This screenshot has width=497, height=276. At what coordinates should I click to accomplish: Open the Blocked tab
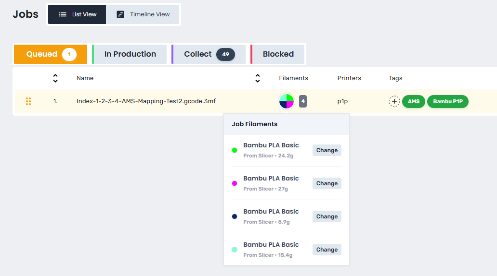pyautogui.click(x=277, y=54)
